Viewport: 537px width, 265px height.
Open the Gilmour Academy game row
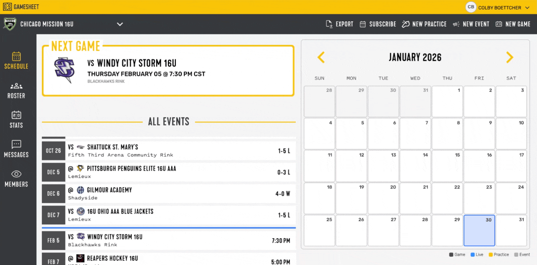(169, 193)
